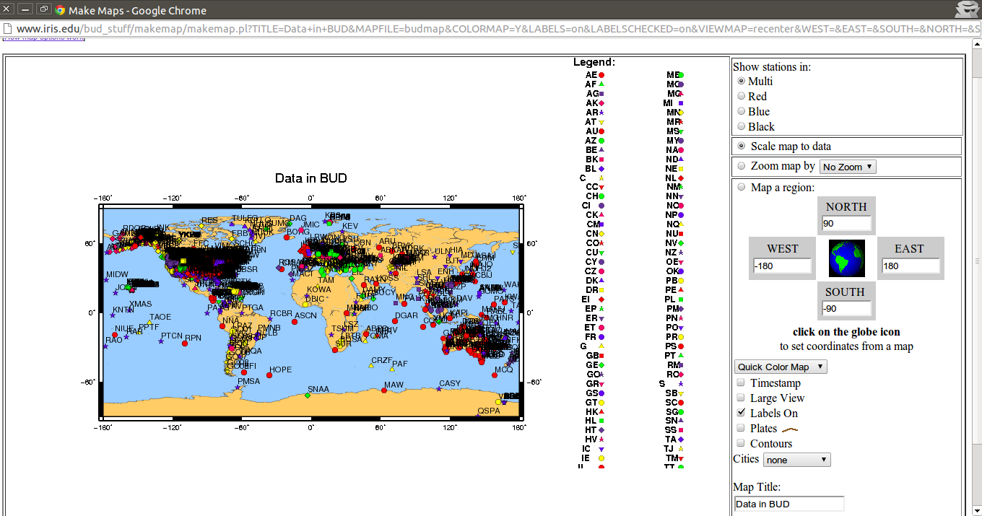
Task: Click the AF green triangle legend marker
Action: click(601, 84)
